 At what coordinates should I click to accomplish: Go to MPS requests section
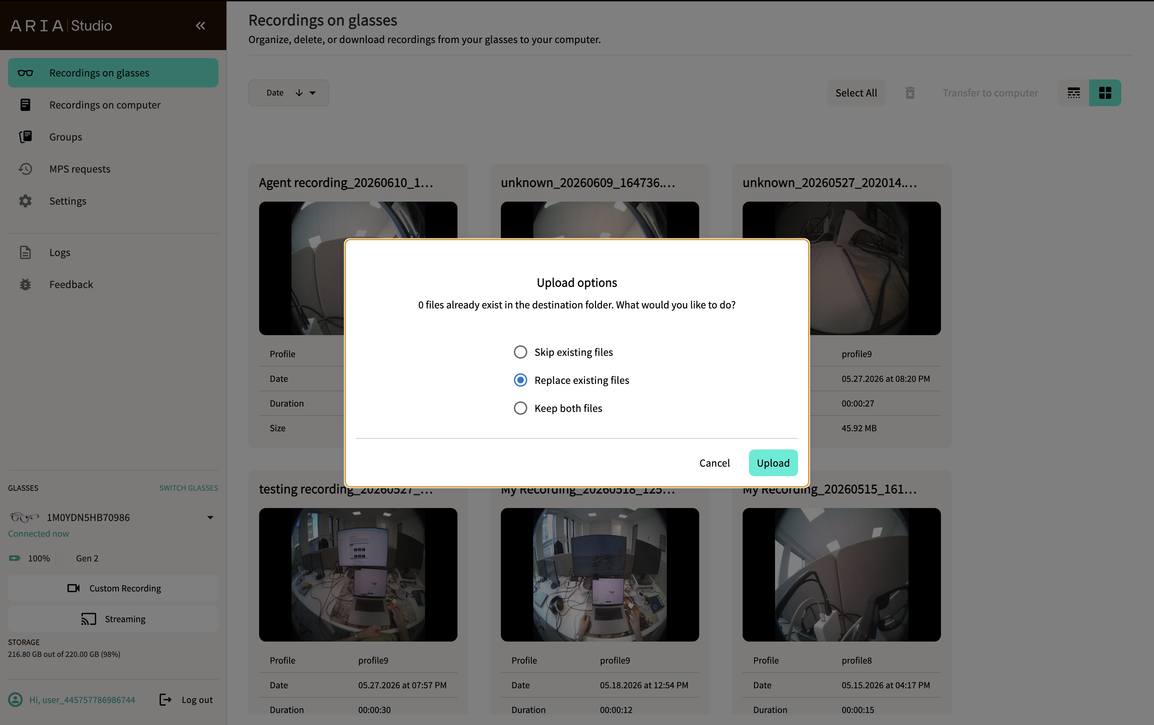point(113,169)
